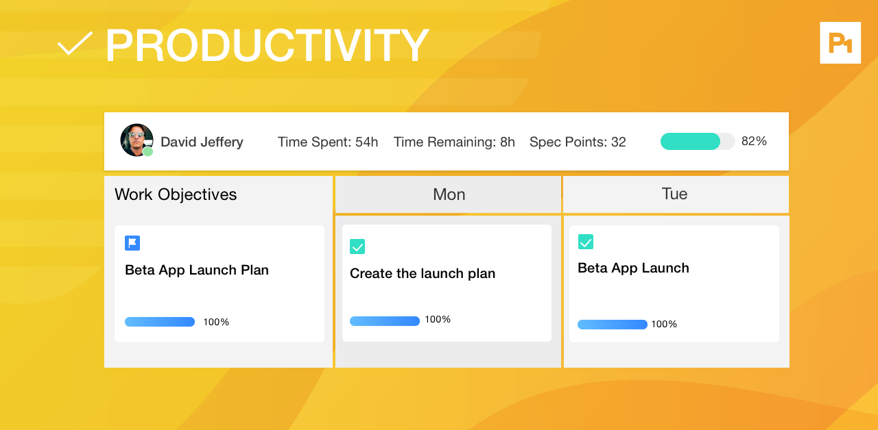Viewport: 878px width, 430px height.
Task: Click the Work Objectives heading
Action: coord(176,194)
